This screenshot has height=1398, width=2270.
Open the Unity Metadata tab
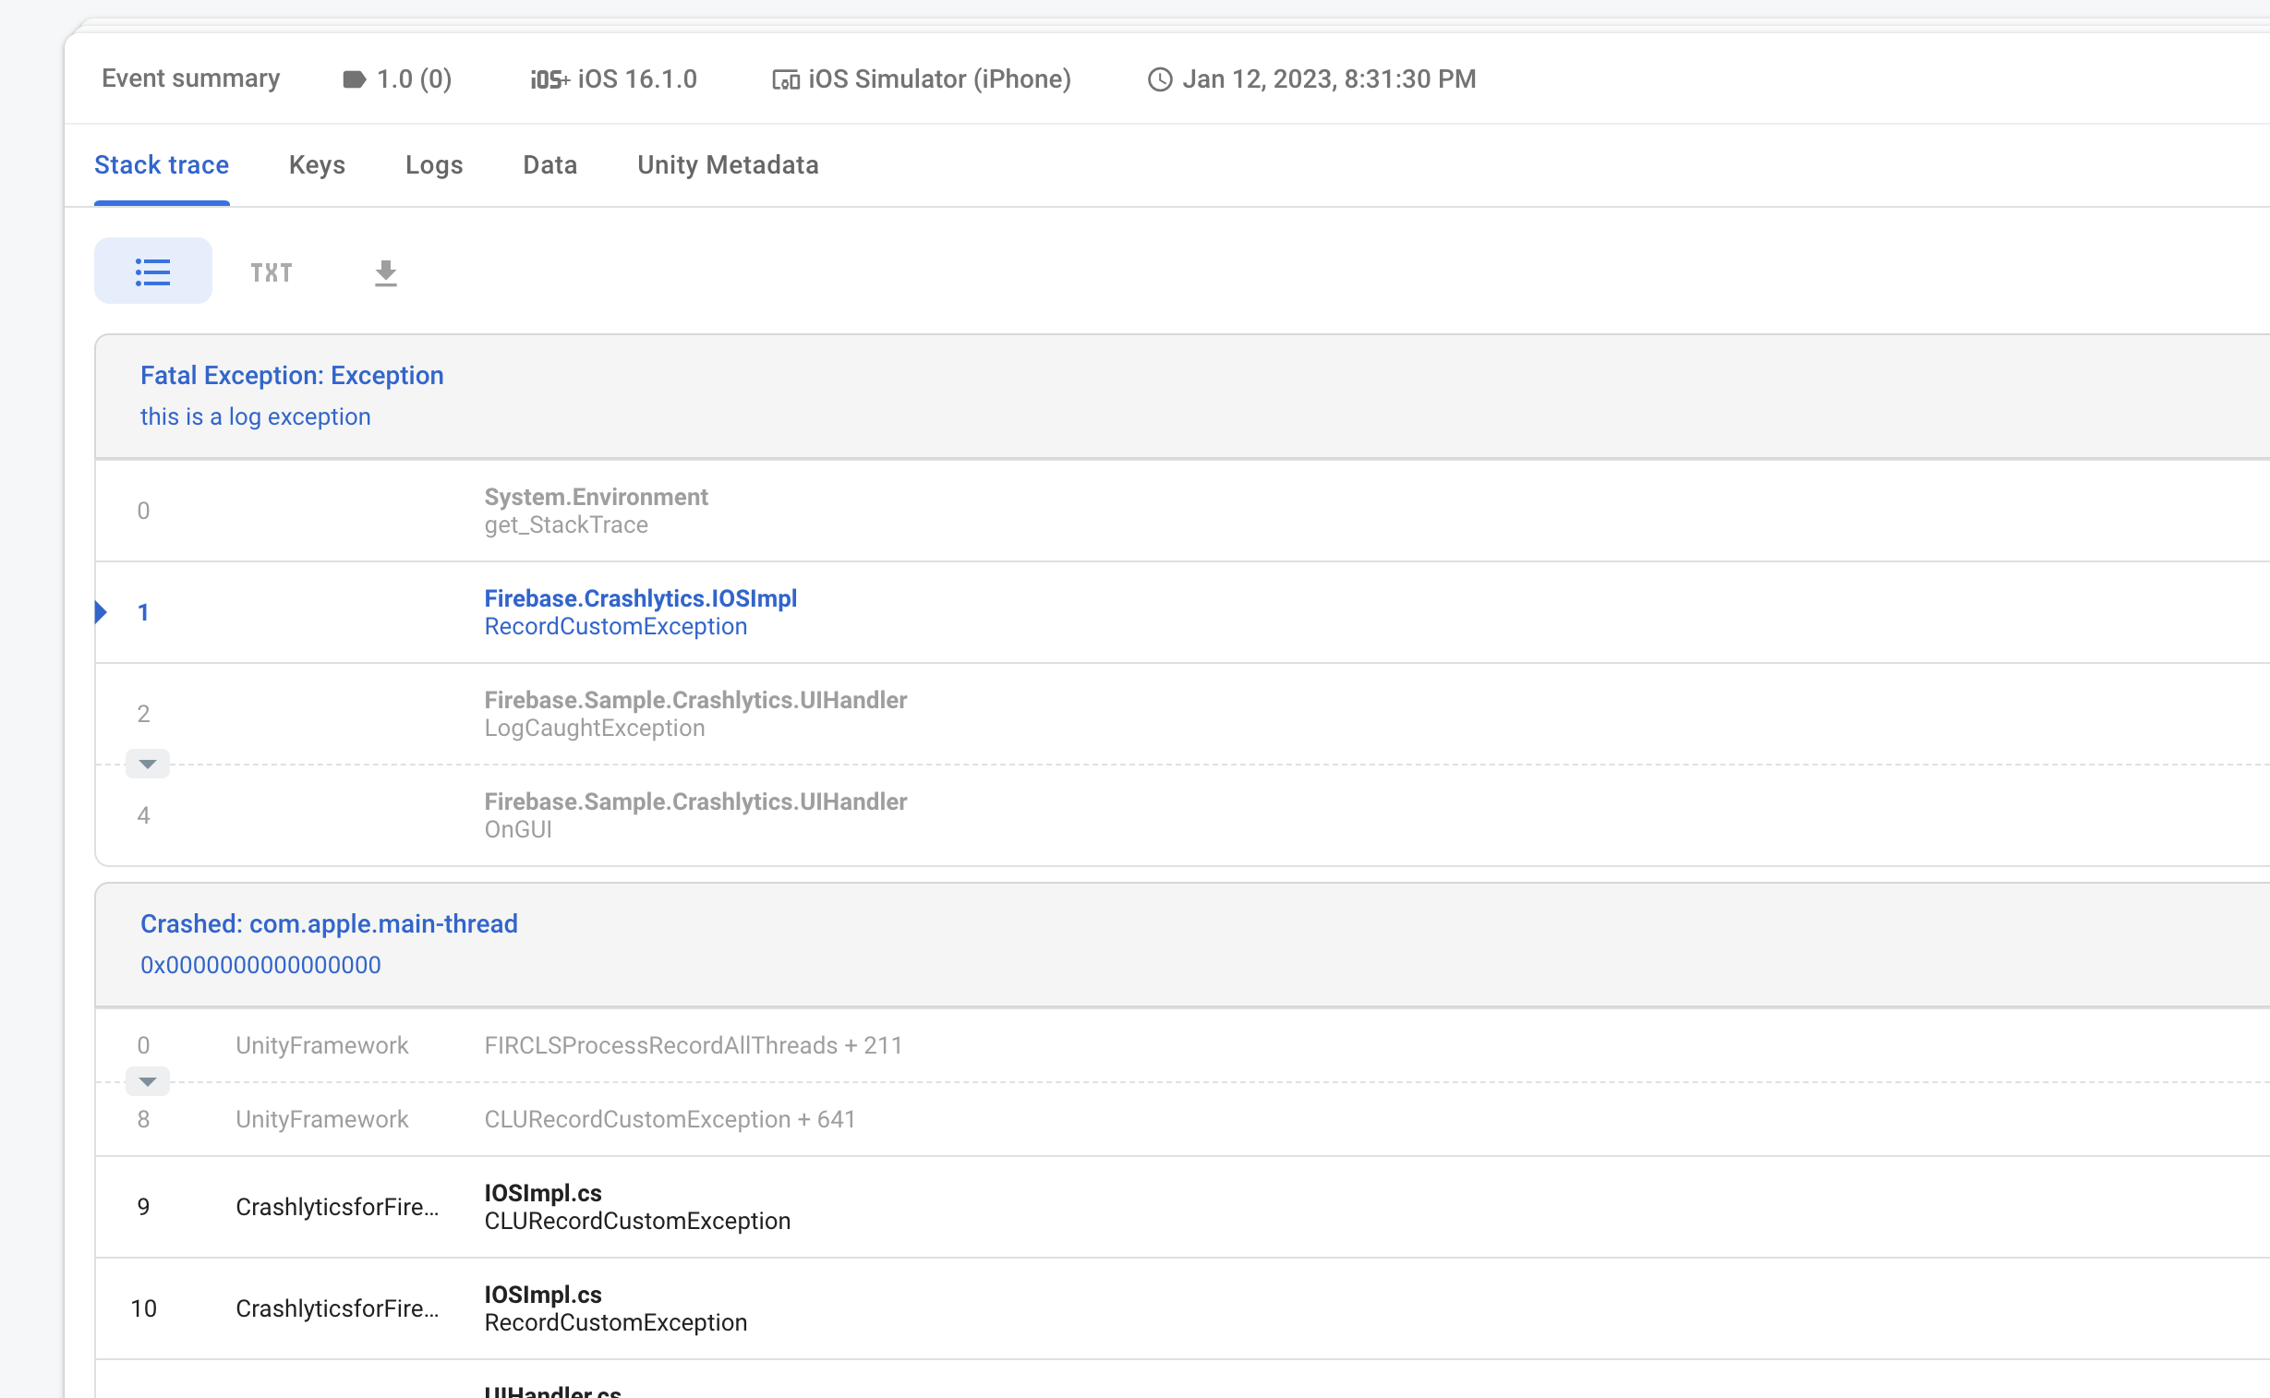(x=728, y=165)
